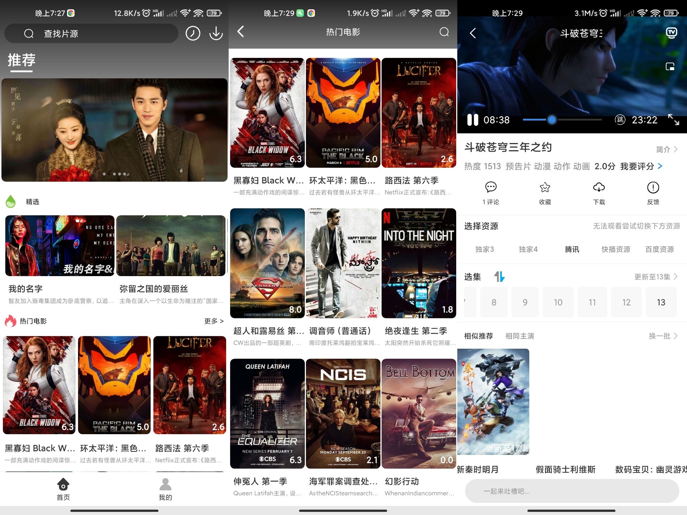Select 快播资源 source
687x515 pixels.
click(x=616, y=249)
